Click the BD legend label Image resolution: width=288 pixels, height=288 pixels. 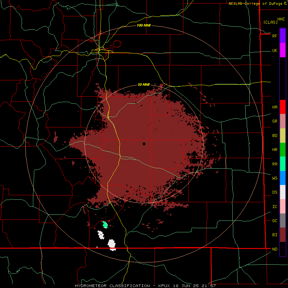(275, 136)
